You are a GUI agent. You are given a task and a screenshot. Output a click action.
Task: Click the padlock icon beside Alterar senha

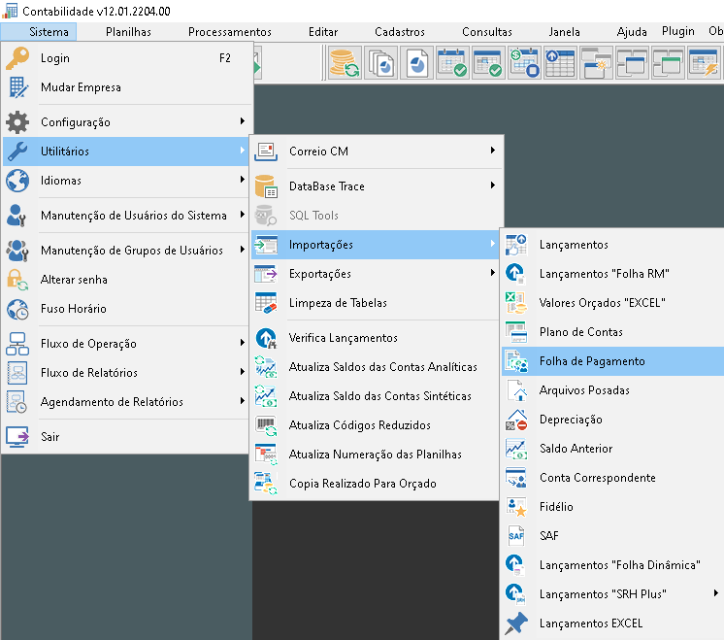(17, 280)
